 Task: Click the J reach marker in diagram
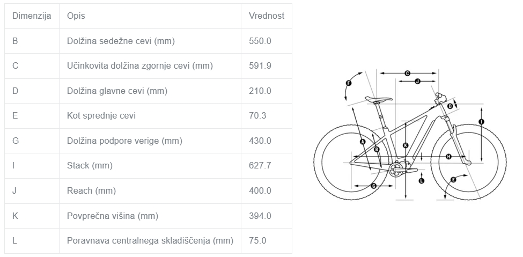pyautogui.click(x=417, y=81)
